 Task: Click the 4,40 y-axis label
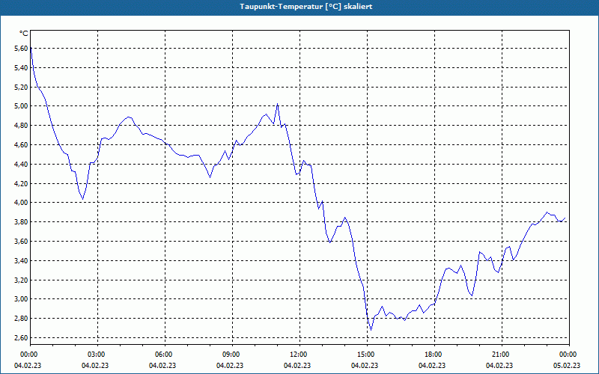tap(21, 164)
